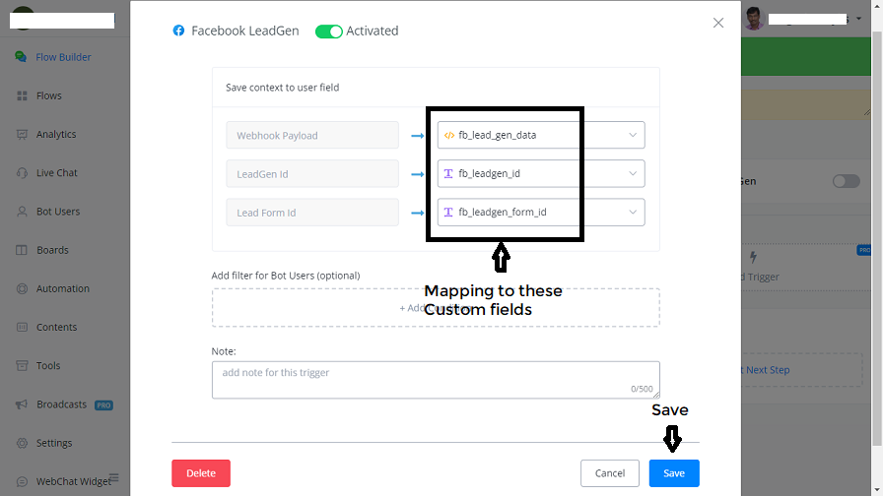
Task: Click the Broadcasts megaphone icon
Action: pyautogui.click(x=22, y=404)
